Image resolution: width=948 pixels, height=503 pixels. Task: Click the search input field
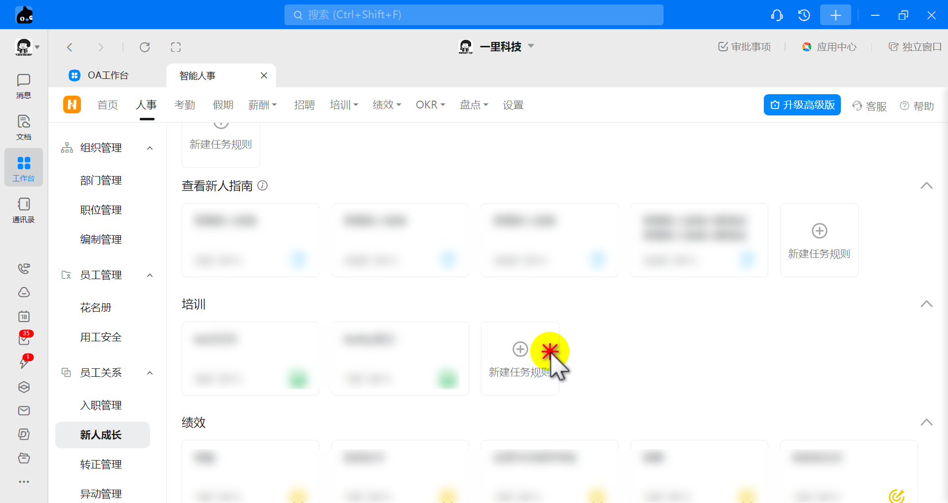474,15
